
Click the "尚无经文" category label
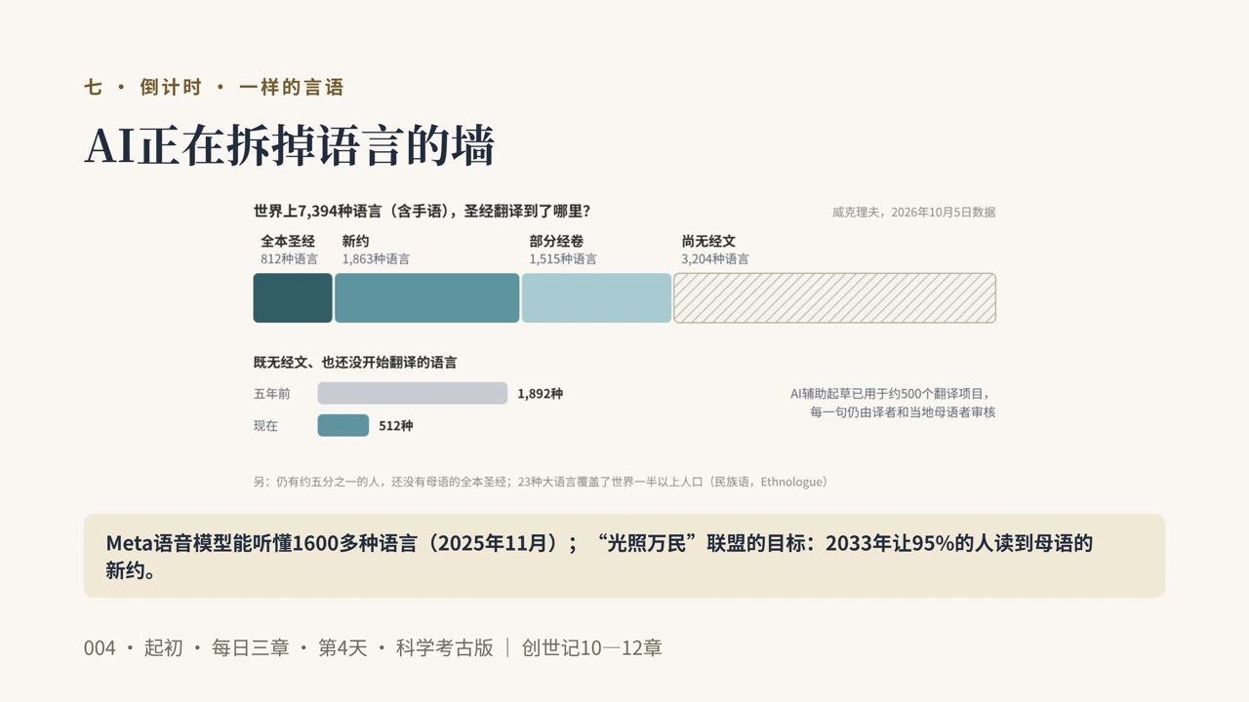pyautogui.click(x=708, y=241)
